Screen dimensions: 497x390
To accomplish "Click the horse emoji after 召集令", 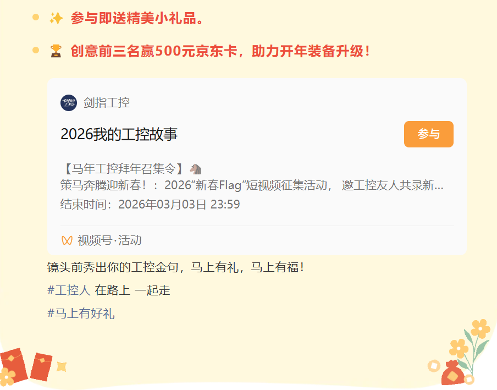I will coord(196,169).
